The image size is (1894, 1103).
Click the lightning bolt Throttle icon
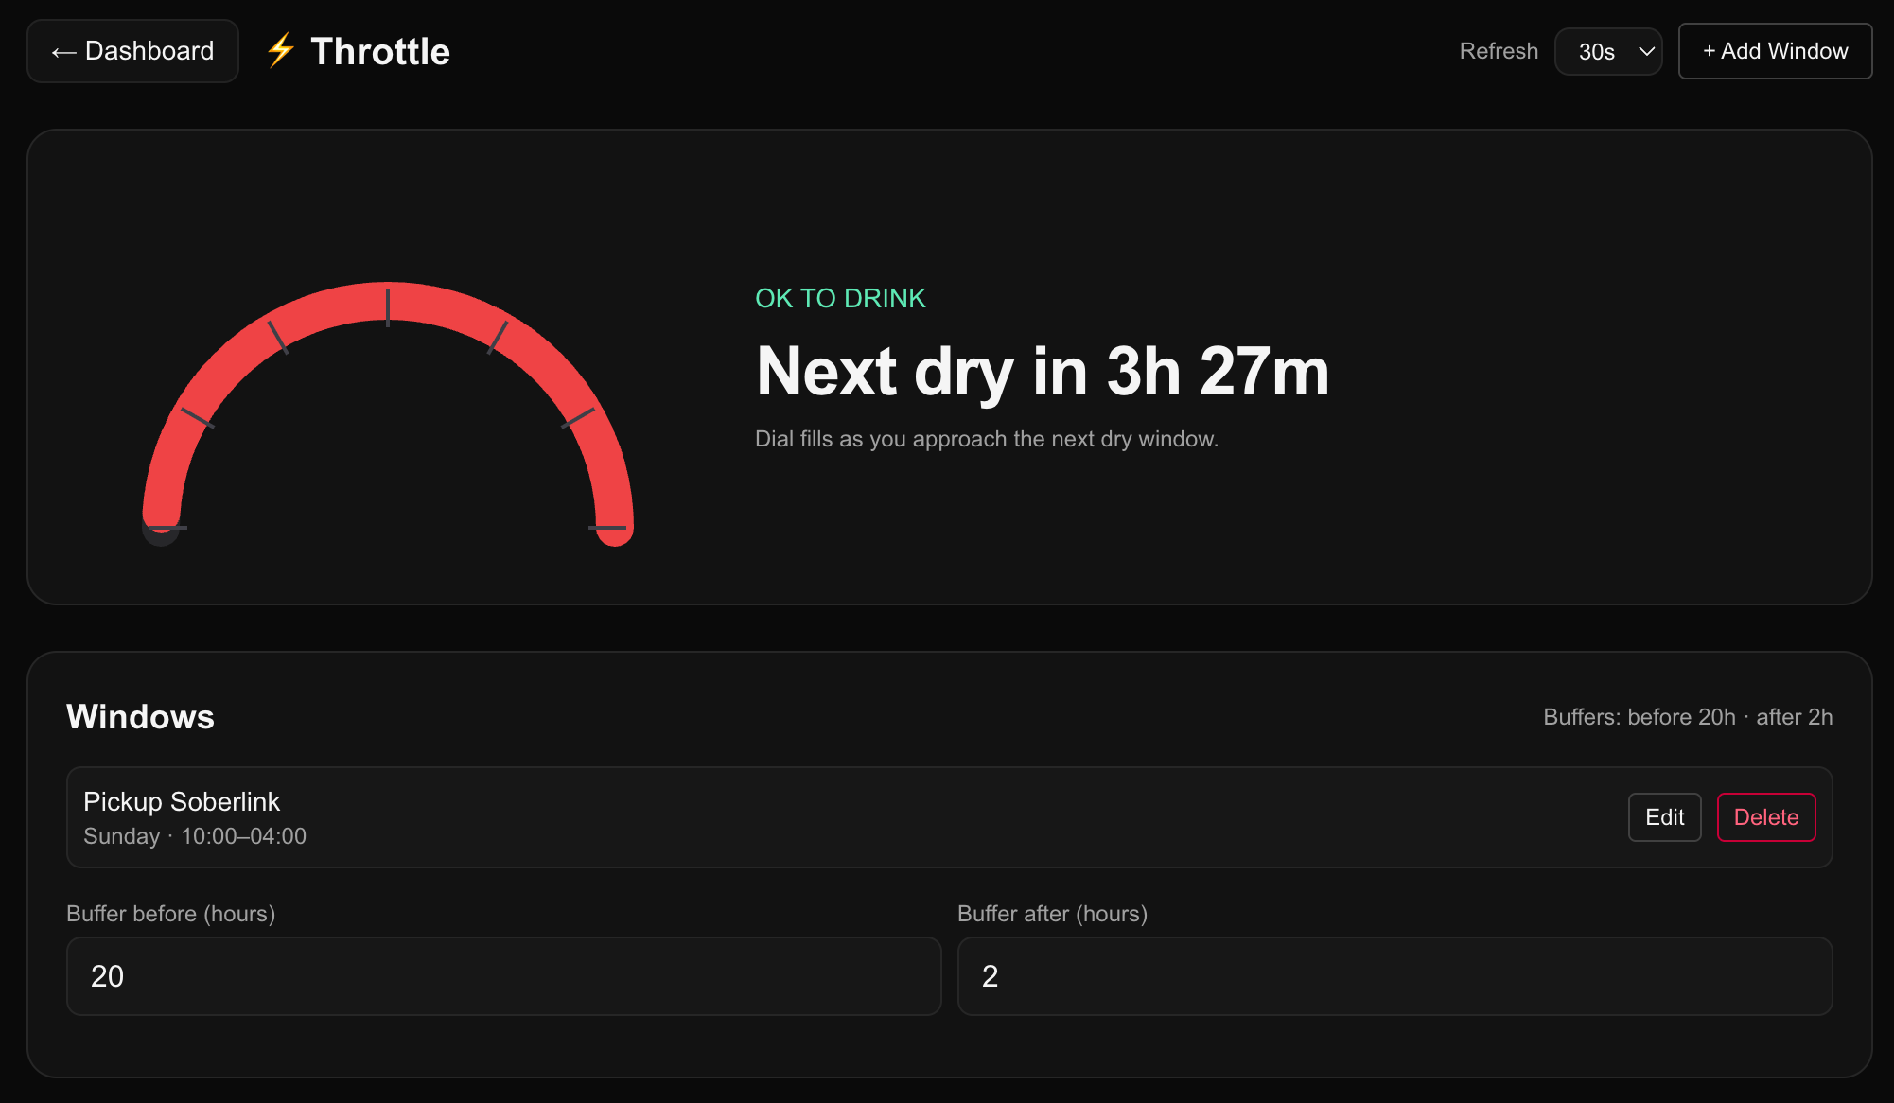point(281,51)
